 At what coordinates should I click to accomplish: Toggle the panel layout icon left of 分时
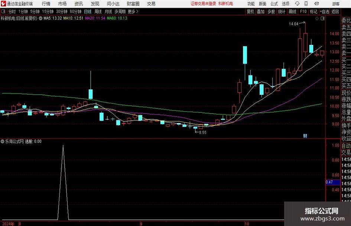coord(3,12)
